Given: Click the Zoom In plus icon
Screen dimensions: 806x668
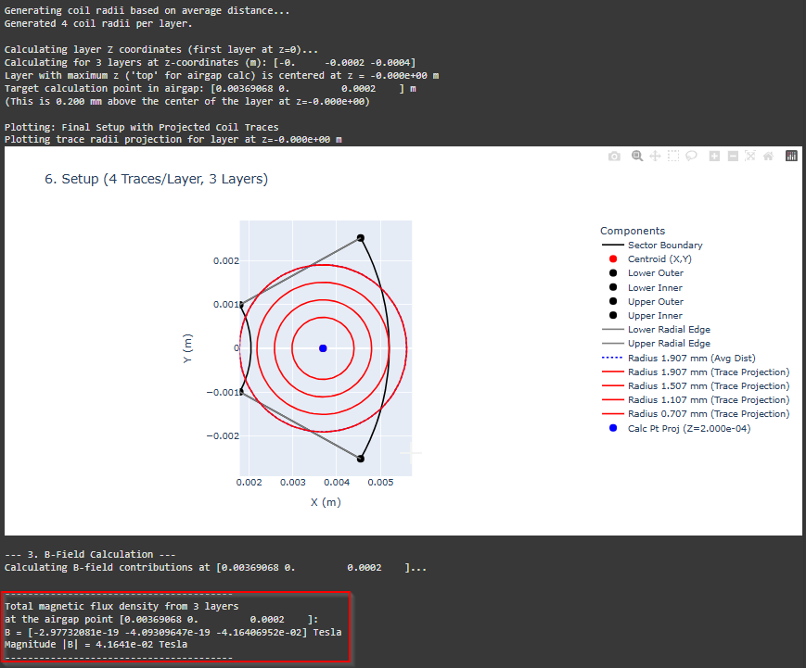Looking at the screenshot, I should (x=714, y=156).
